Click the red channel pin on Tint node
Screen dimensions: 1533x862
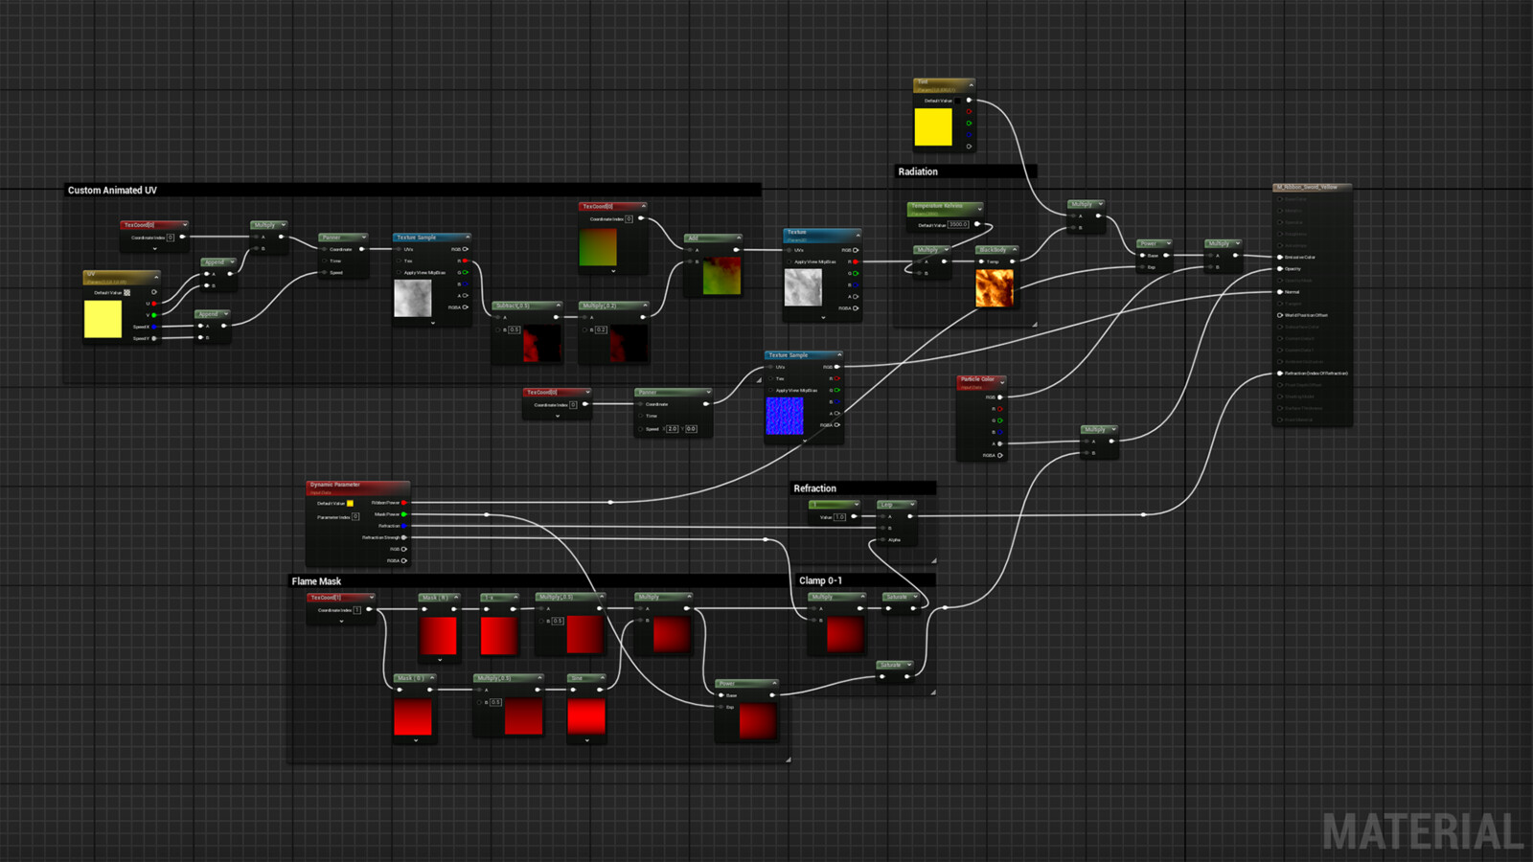969,111
